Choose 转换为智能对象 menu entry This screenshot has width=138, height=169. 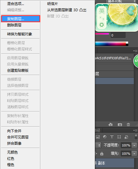(20, 34)
